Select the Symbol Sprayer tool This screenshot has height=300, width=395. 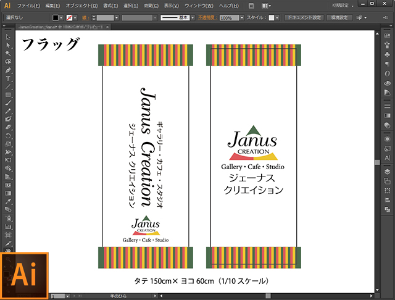8,218
